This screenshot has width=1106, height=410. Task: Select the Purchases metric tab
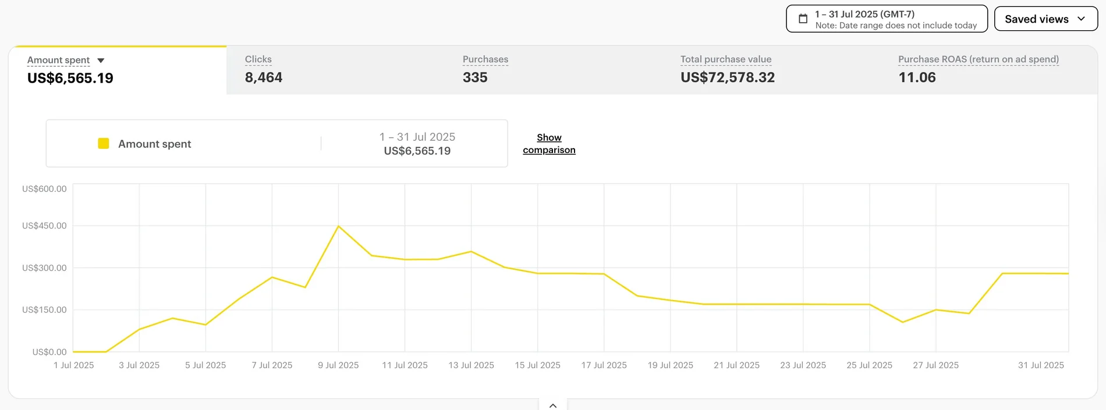pos(552,70)
